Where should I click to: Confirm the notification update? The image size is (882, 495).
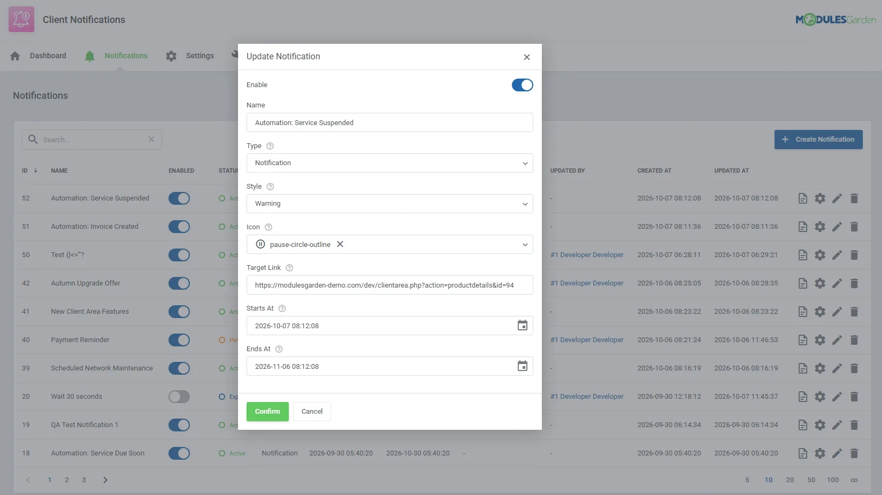(x=267, y=412)
